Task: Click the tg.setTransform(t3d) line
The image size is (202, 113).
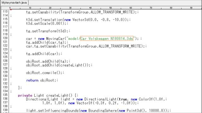Action: 47,31
